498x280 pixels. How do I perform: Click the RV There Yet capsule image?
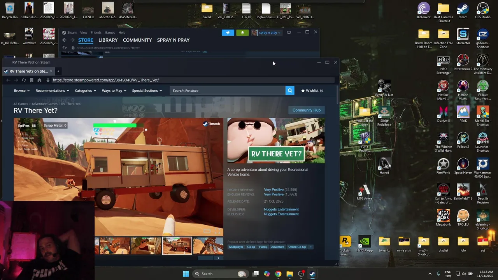point(276,141)
